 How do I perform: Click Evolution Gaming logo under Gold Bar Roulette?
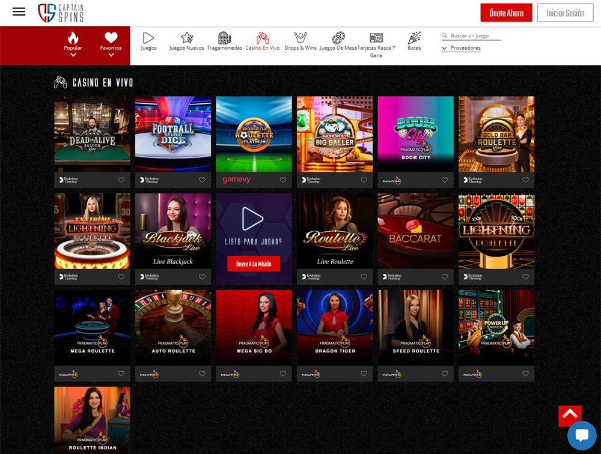click(473, 180)
